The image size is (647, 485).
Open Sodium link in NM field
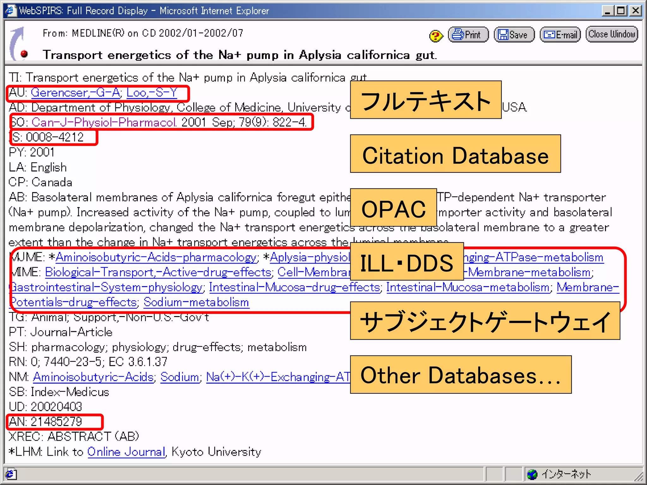(180, 377)
